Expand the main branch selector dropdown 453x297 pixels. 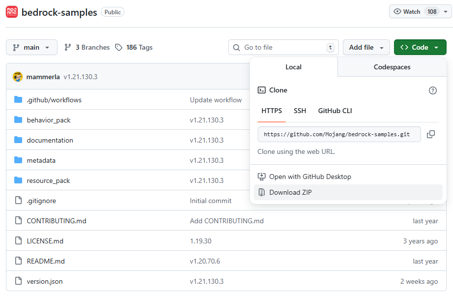click(31, 48)
